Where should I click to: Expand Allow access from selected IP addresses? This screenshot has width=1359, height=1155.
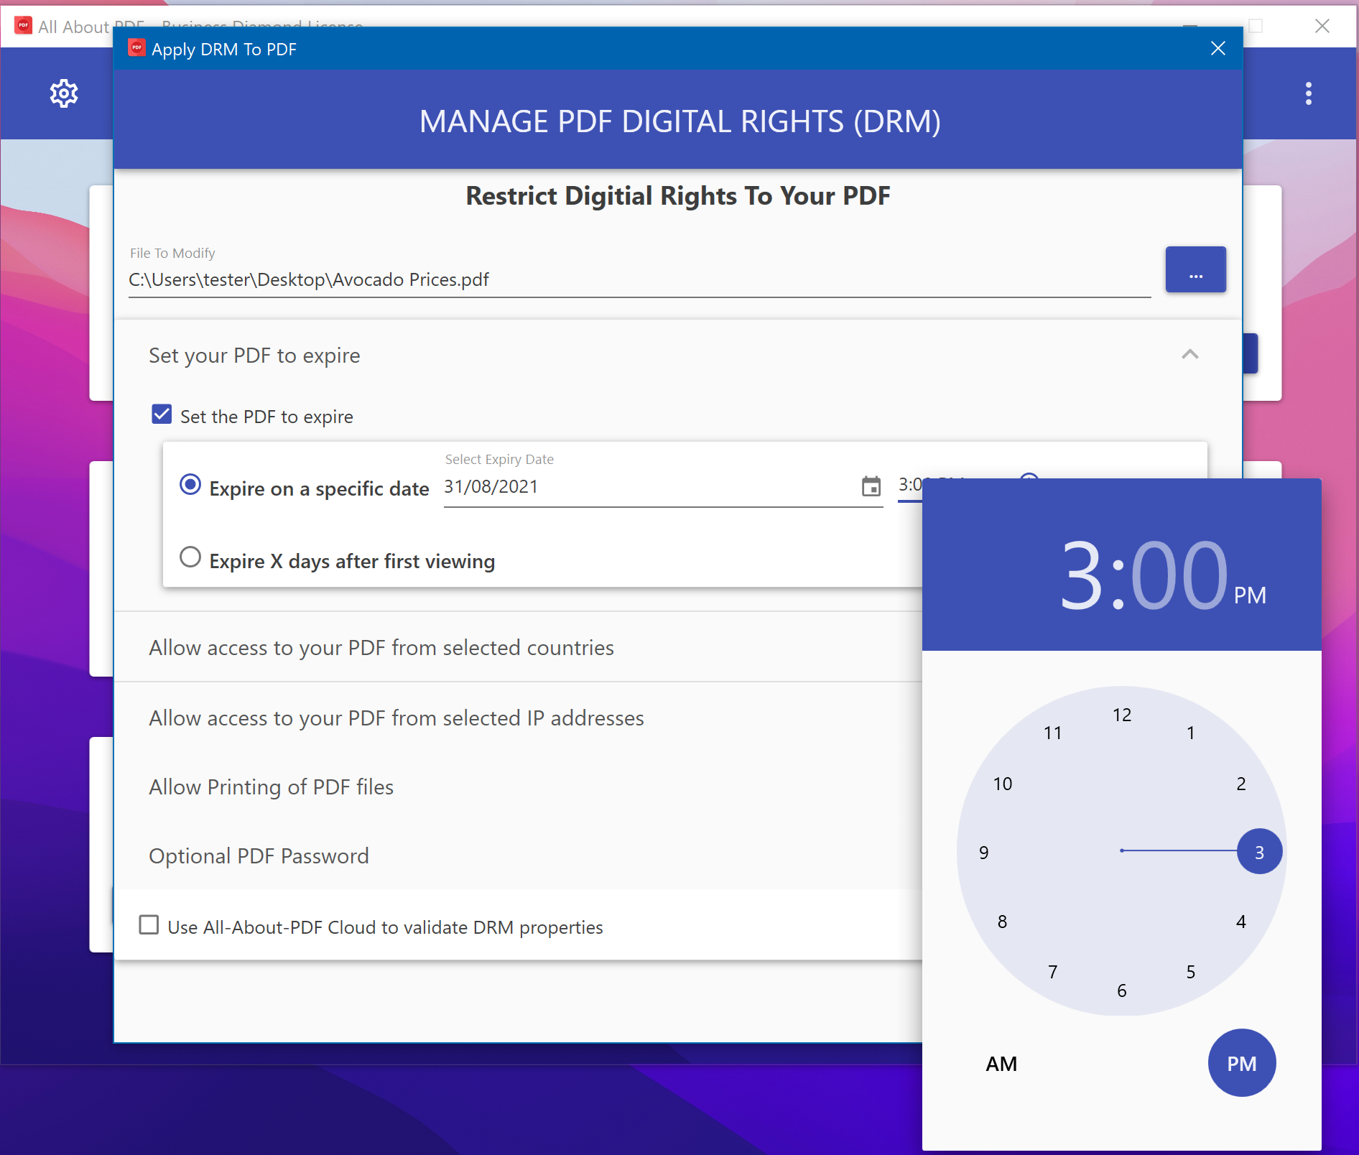[396, 718]
